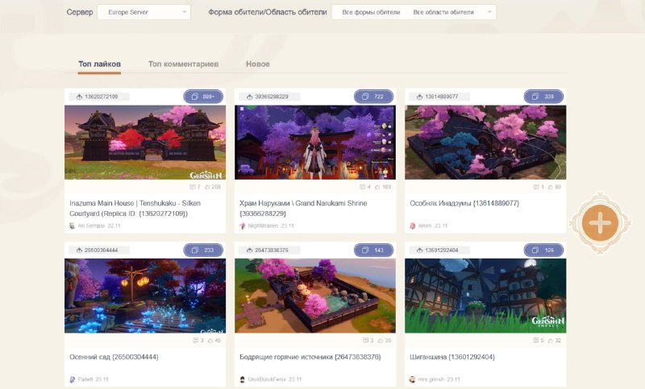Viewport: 645px width, 389px height.
Task: Copy replica ID button showing 999+
Action: (203, 97)
